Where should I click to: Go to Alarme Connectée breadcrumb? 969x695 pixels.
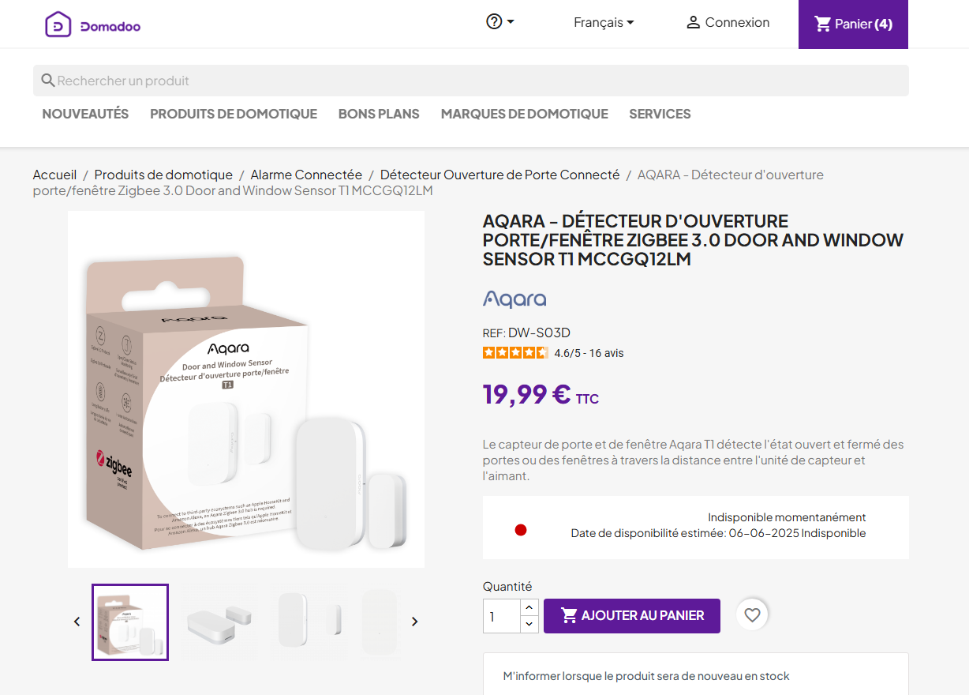click(306, 175)
